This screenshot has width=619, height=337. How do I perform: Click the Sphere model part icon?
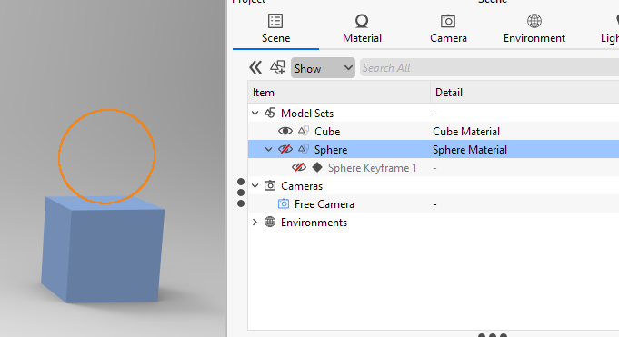(x=304, y=149)
